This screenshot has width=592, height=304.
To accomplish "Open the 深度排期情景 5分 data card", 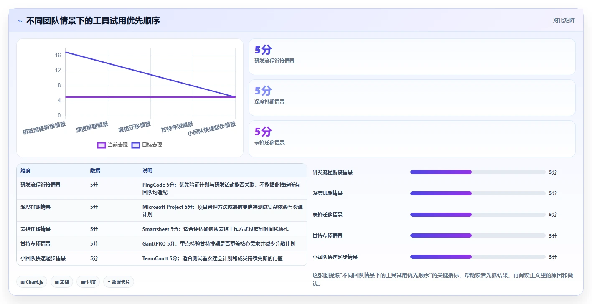I will pyautogui.click(x=412, y=98).
